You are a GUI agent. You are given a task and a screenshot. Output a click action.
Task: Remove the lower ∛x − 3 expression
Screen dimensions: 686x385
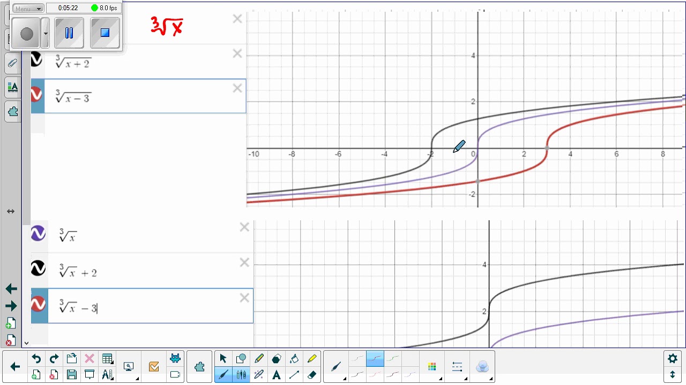pyautogui.click(x=244, y=298)
